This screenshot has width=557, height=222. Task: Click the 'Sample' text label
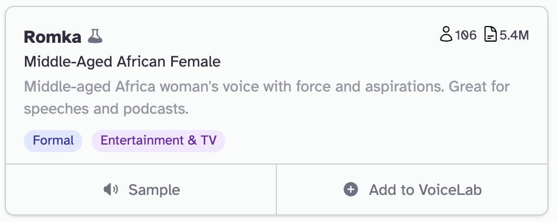(x=154, y=190)
